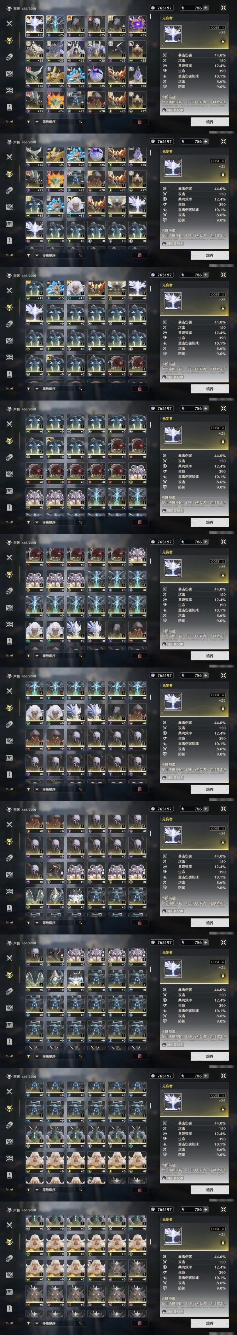Click the red trash delete icon in topmost panel
Image resolution: width=237 pixels, height=1335 pixels.
(x=140, y=122)
